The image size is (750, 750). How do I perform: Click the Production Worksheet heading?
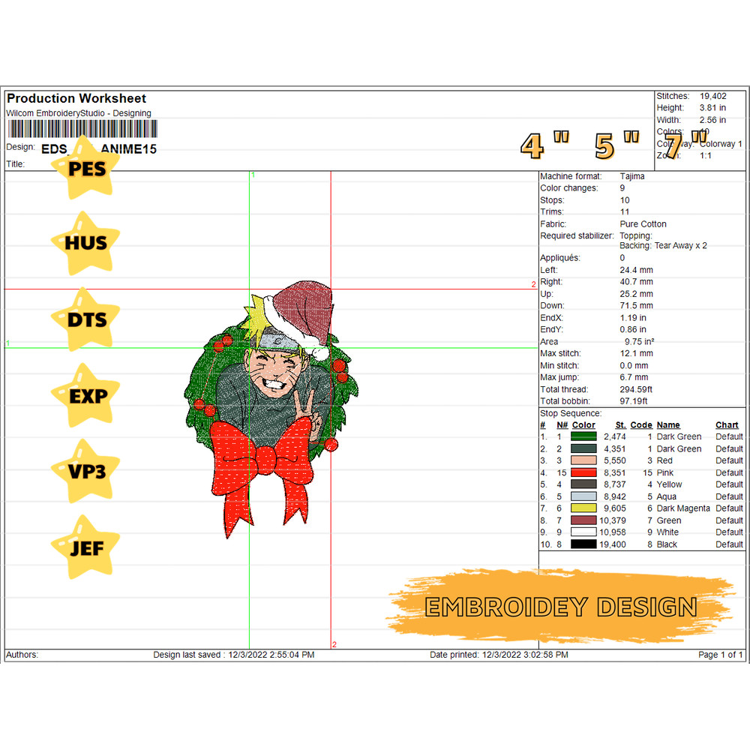point(76,99)
